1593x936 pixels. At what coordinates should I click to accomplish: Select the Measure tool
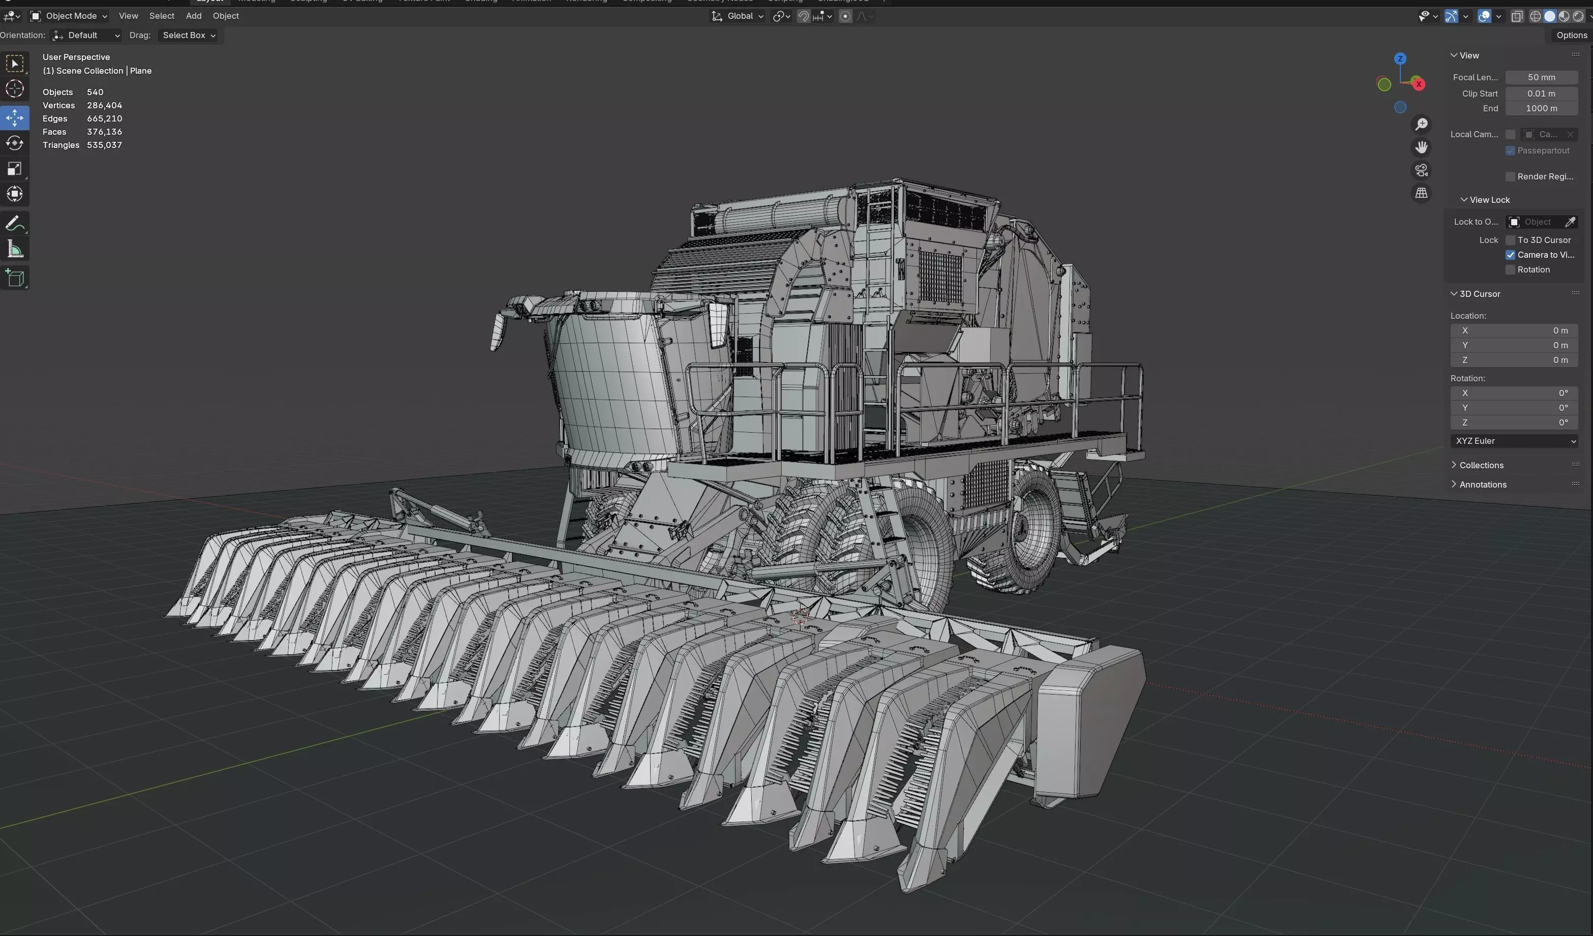(15, 249)
